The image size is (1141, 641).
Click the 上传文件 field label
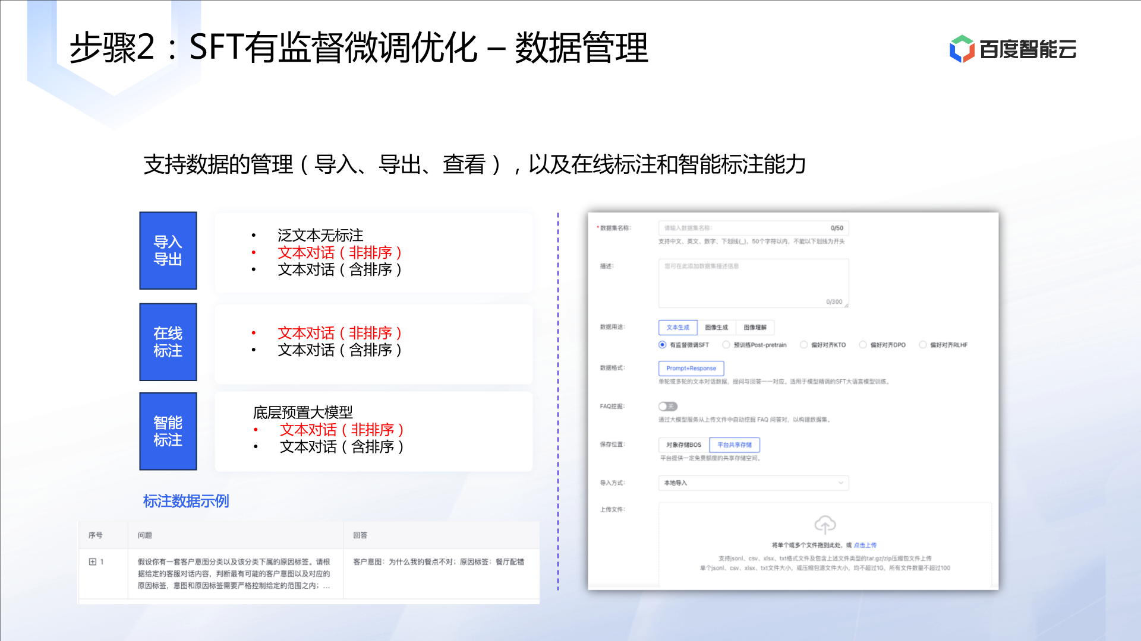(613, 510)
